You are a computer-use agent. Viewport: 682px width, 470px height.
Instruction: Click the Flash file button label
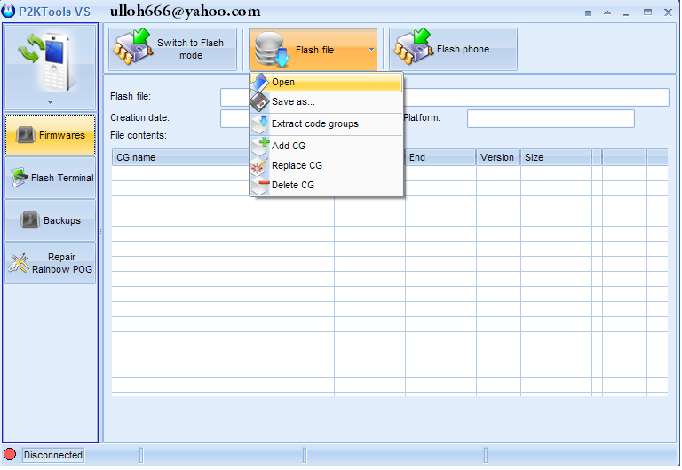[x=314, y=50]
